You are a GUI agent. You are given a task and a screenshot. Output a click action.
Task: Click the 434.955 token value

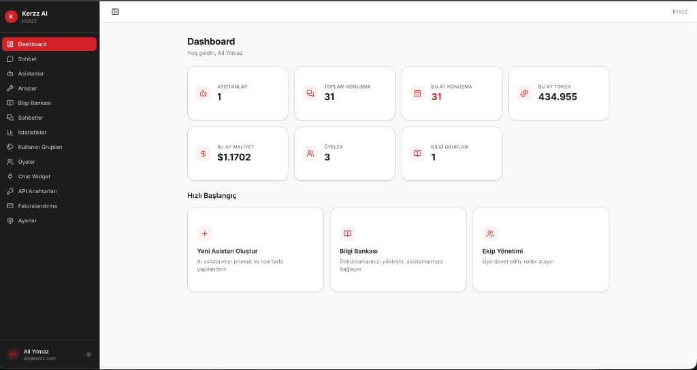click(557, 97)
